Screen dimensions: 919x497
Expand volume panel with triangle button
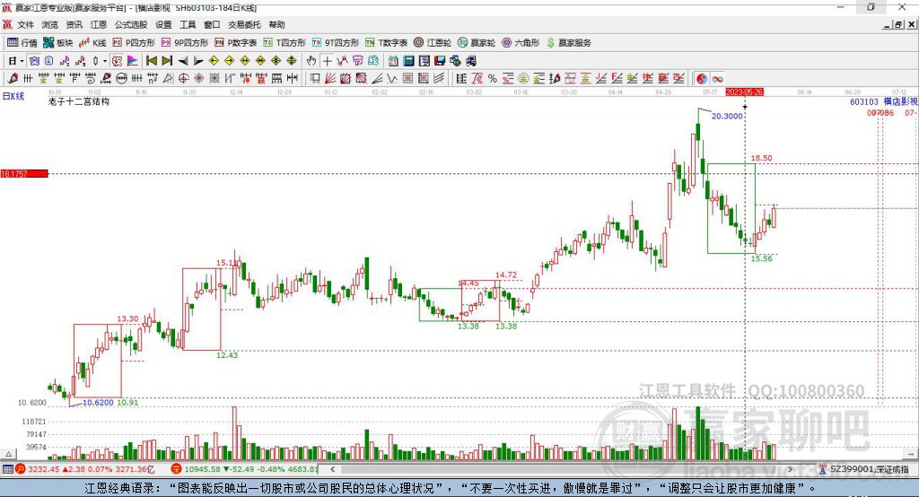click(x=9, y=454)
